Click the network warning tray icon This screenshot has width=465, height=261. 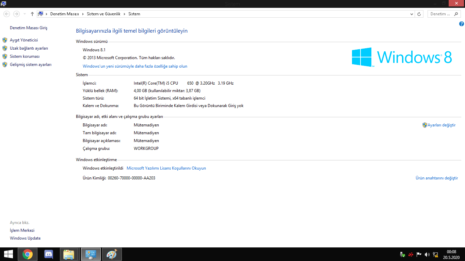(435, 254)
